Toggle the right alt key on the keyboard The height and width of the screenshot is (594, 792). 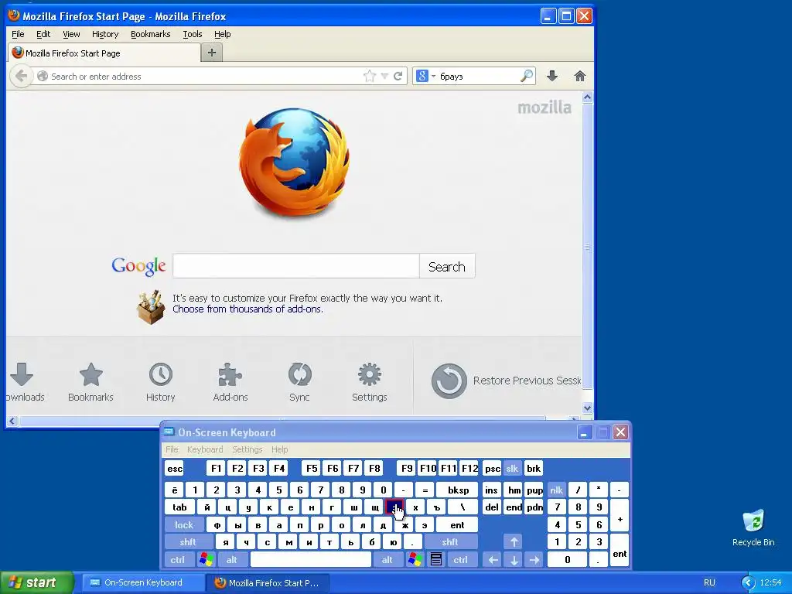(387, 560)
